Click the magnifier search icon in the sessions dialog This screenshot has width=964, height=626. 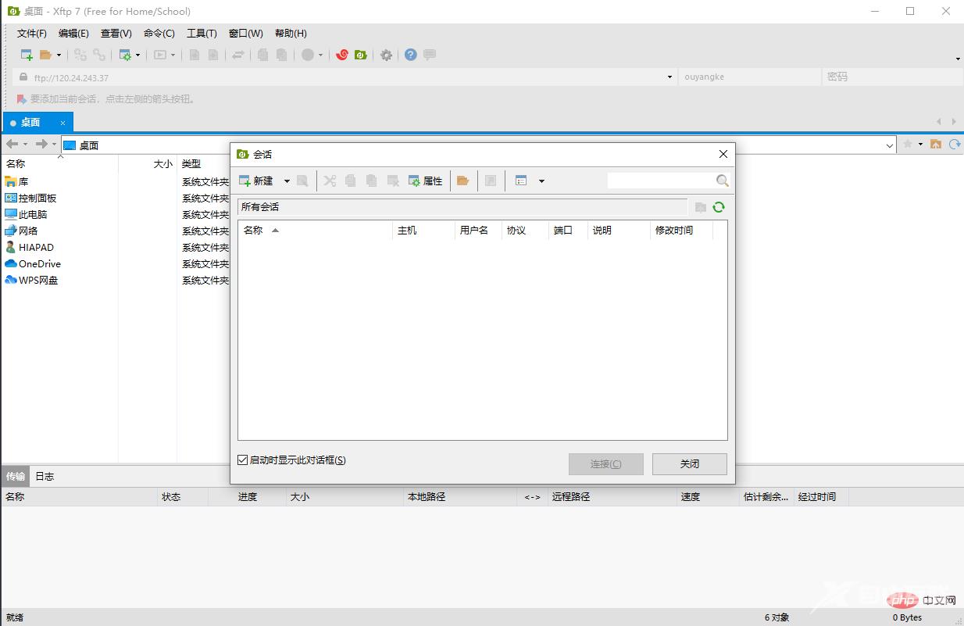tap(723, 181)
